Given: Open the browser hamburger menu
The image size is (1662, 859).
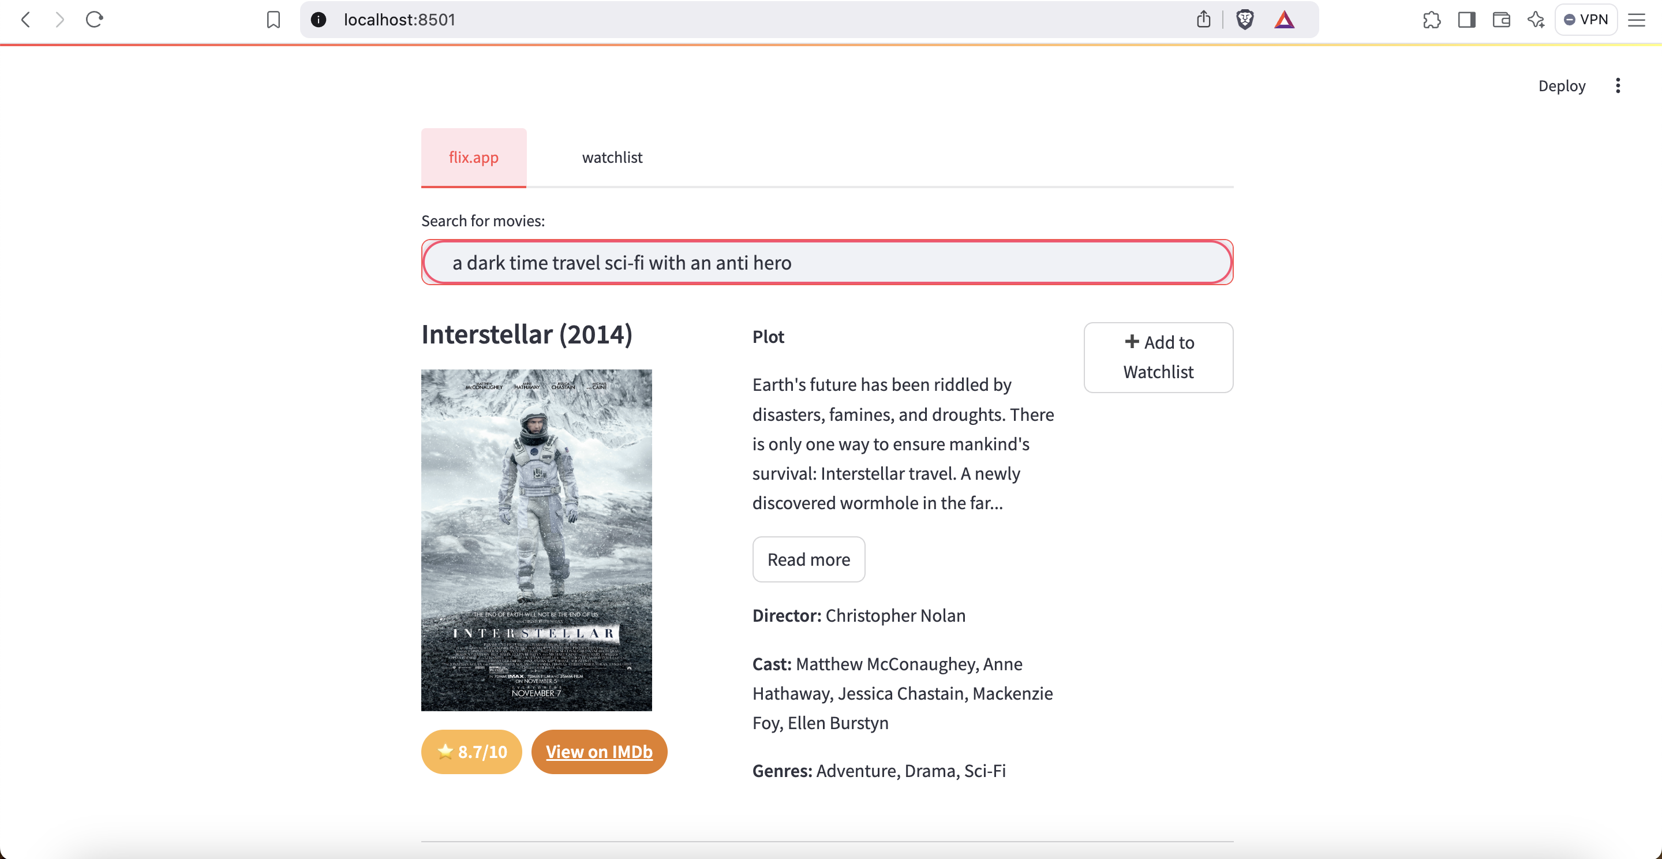Looking at the screenshot, I should (1636, 20).
